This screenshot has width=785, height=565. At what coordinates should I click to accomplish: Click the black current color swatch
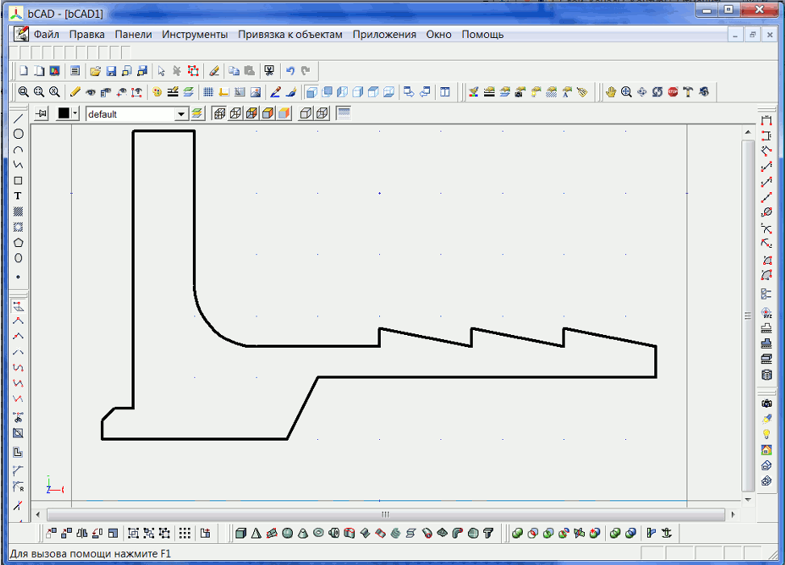point(64,114)
